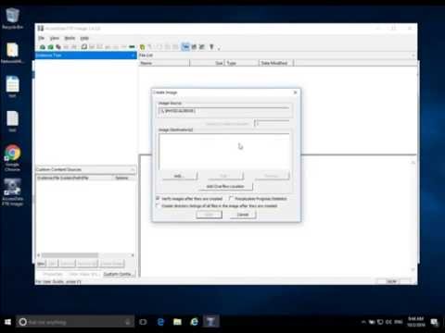Click the Cortana search box
This screenshot has width=445, height=333.
(x=75, y=322)
